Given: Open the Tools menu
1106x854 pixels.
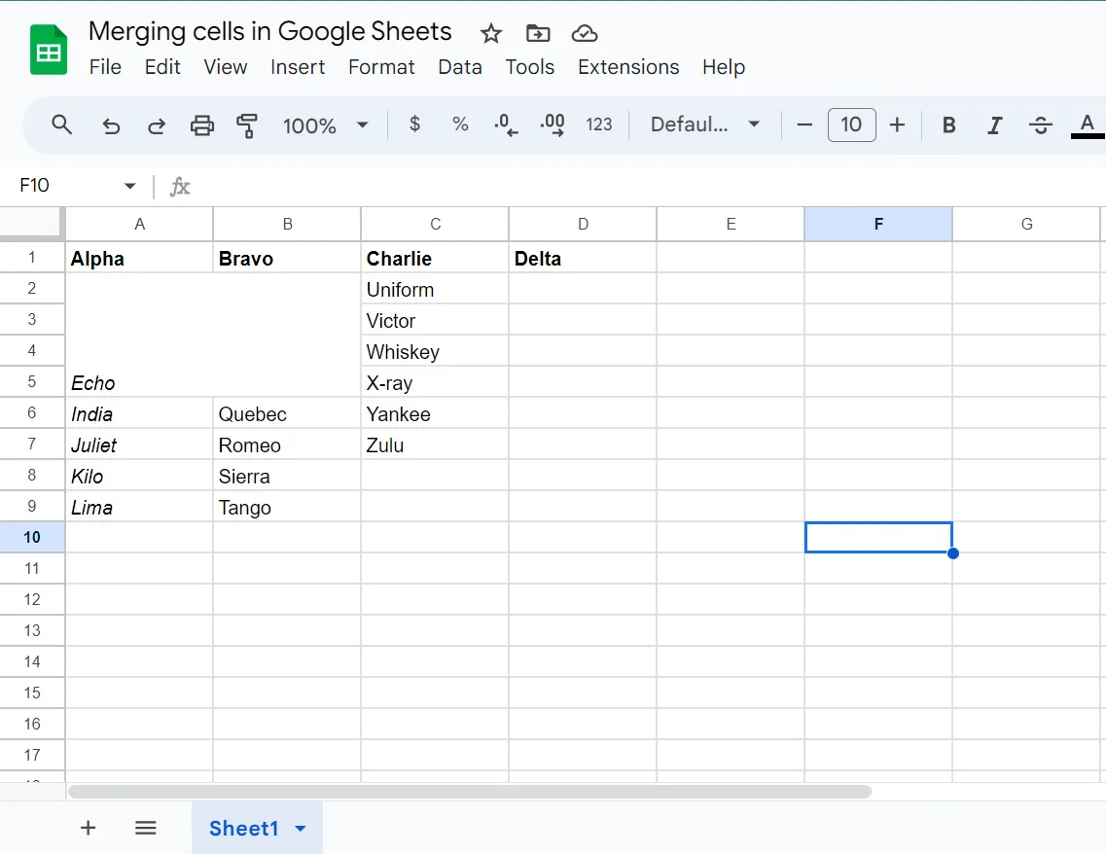Looking at the screenshot, I should [x=530, y=67].
